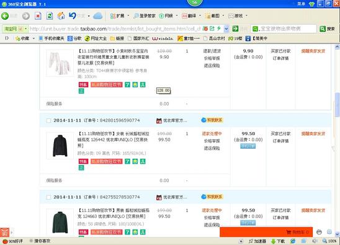340x245 pixels.
Task: Click the stop loading red X icon
Action: [38, 16]
